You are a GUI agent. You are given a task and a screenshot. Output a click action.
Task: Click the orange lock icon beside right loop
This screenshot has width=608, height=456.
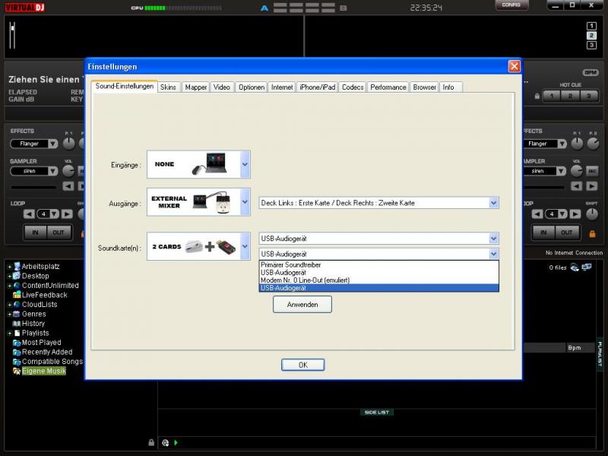593,233
